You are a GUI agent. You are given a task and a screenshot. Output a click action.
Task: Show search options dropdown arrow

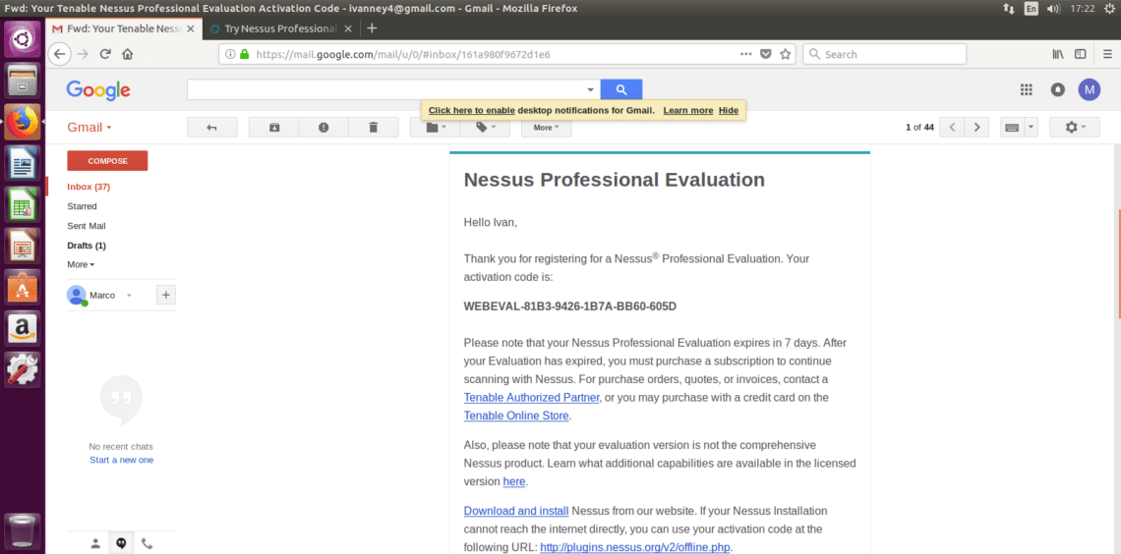[591, 90]
